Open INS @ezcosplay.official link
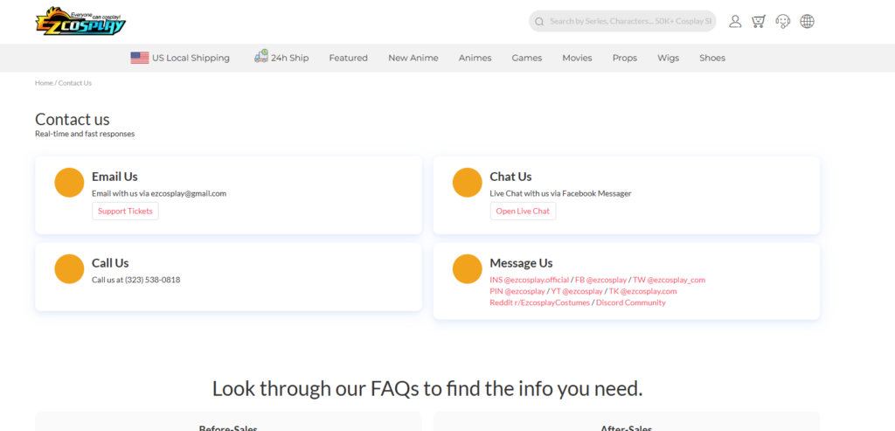The width and height of the screenshot is (895, 431). [x=529, y=280]
